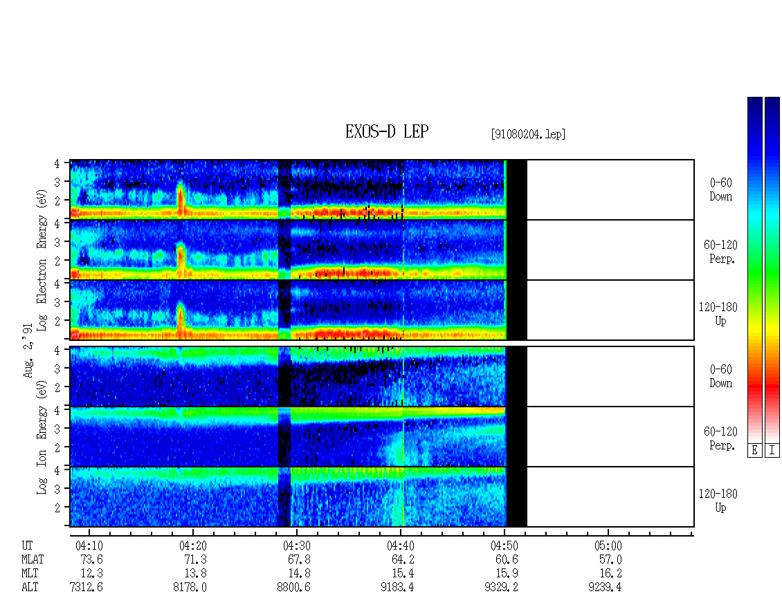Click the MLT value 14.8
Viewport: 782px width, 605px height.
pyautogui.click(x=299, y=574)
